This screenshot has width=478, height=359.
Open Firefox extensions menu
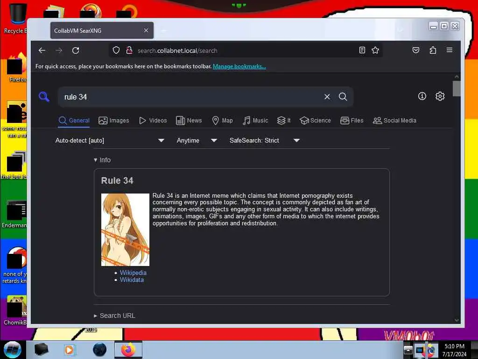point(433,50)
